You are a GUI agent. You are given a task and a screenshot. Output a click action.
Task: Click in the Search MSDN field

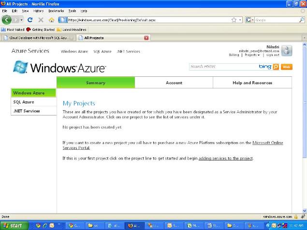coord(223,67)
